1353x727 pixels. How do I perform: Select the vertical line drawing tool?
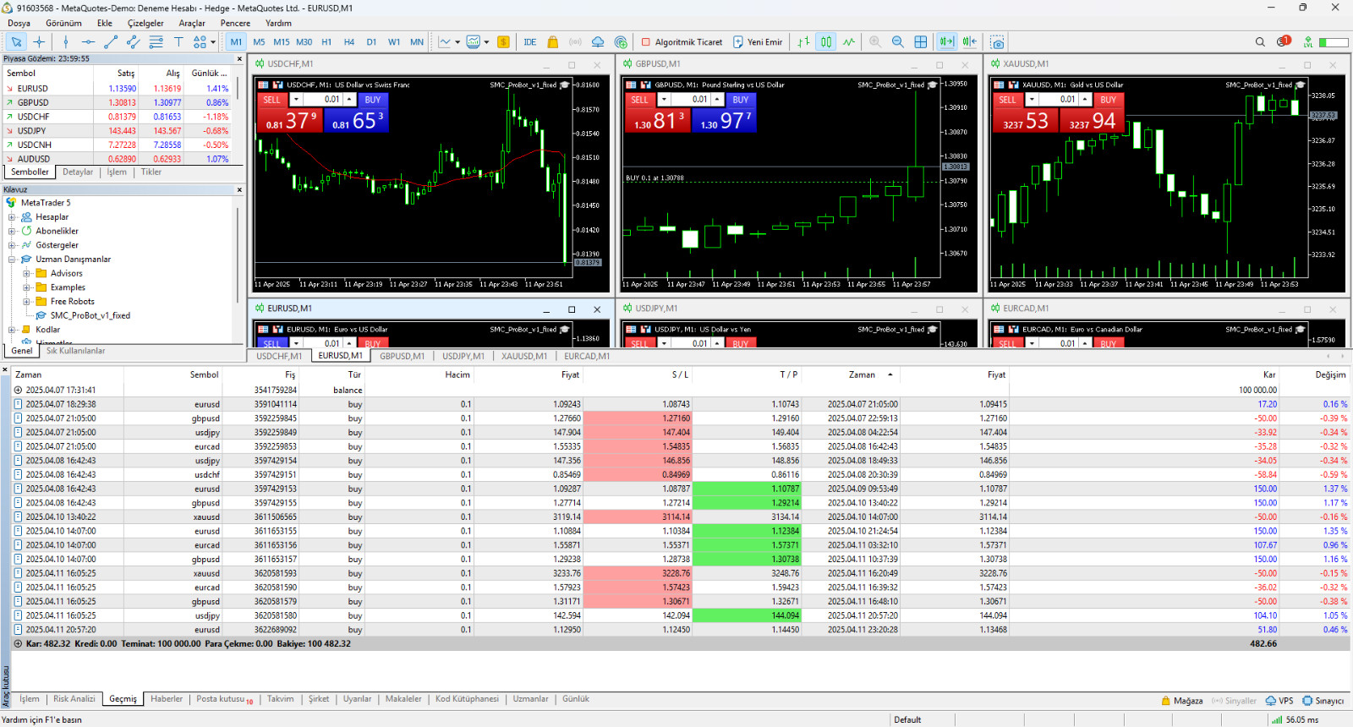66,41
